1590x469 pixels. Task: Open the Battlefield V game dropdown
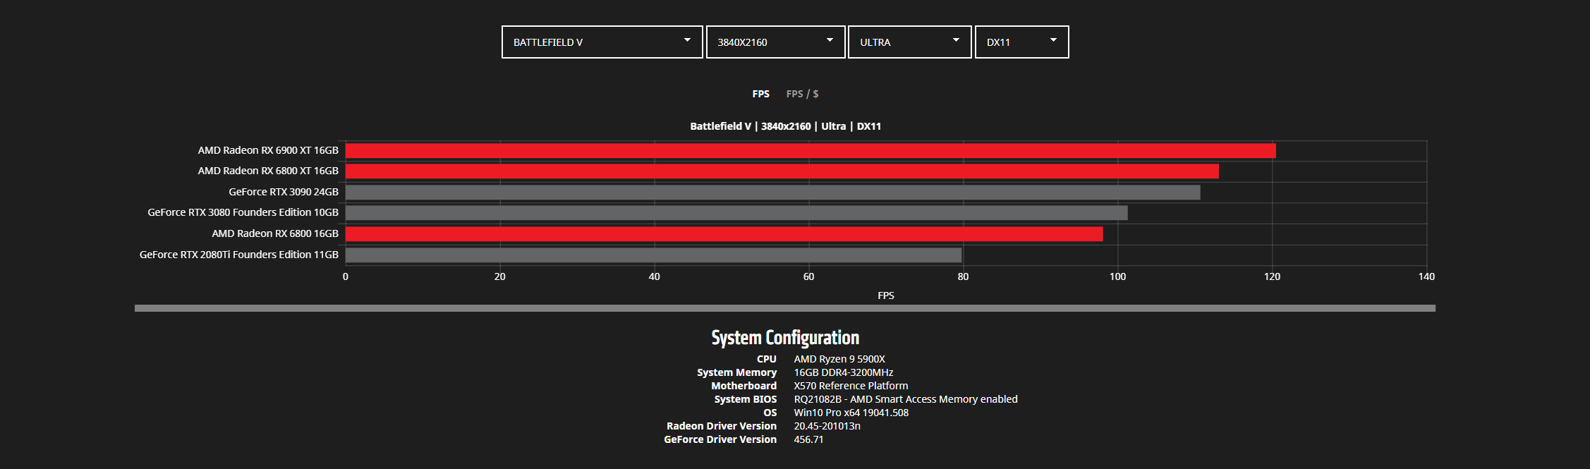click(x=602, y=42)
